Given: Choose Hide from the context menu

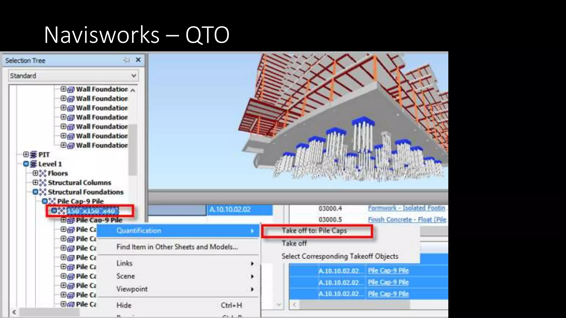Looking at the screenshot, I should tap(179, 305).
